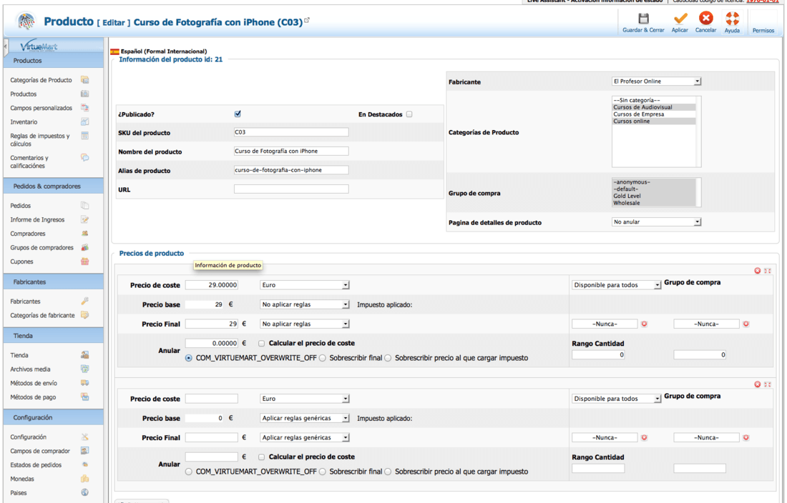Click the Paises globe icon

[x=85, y=493]
